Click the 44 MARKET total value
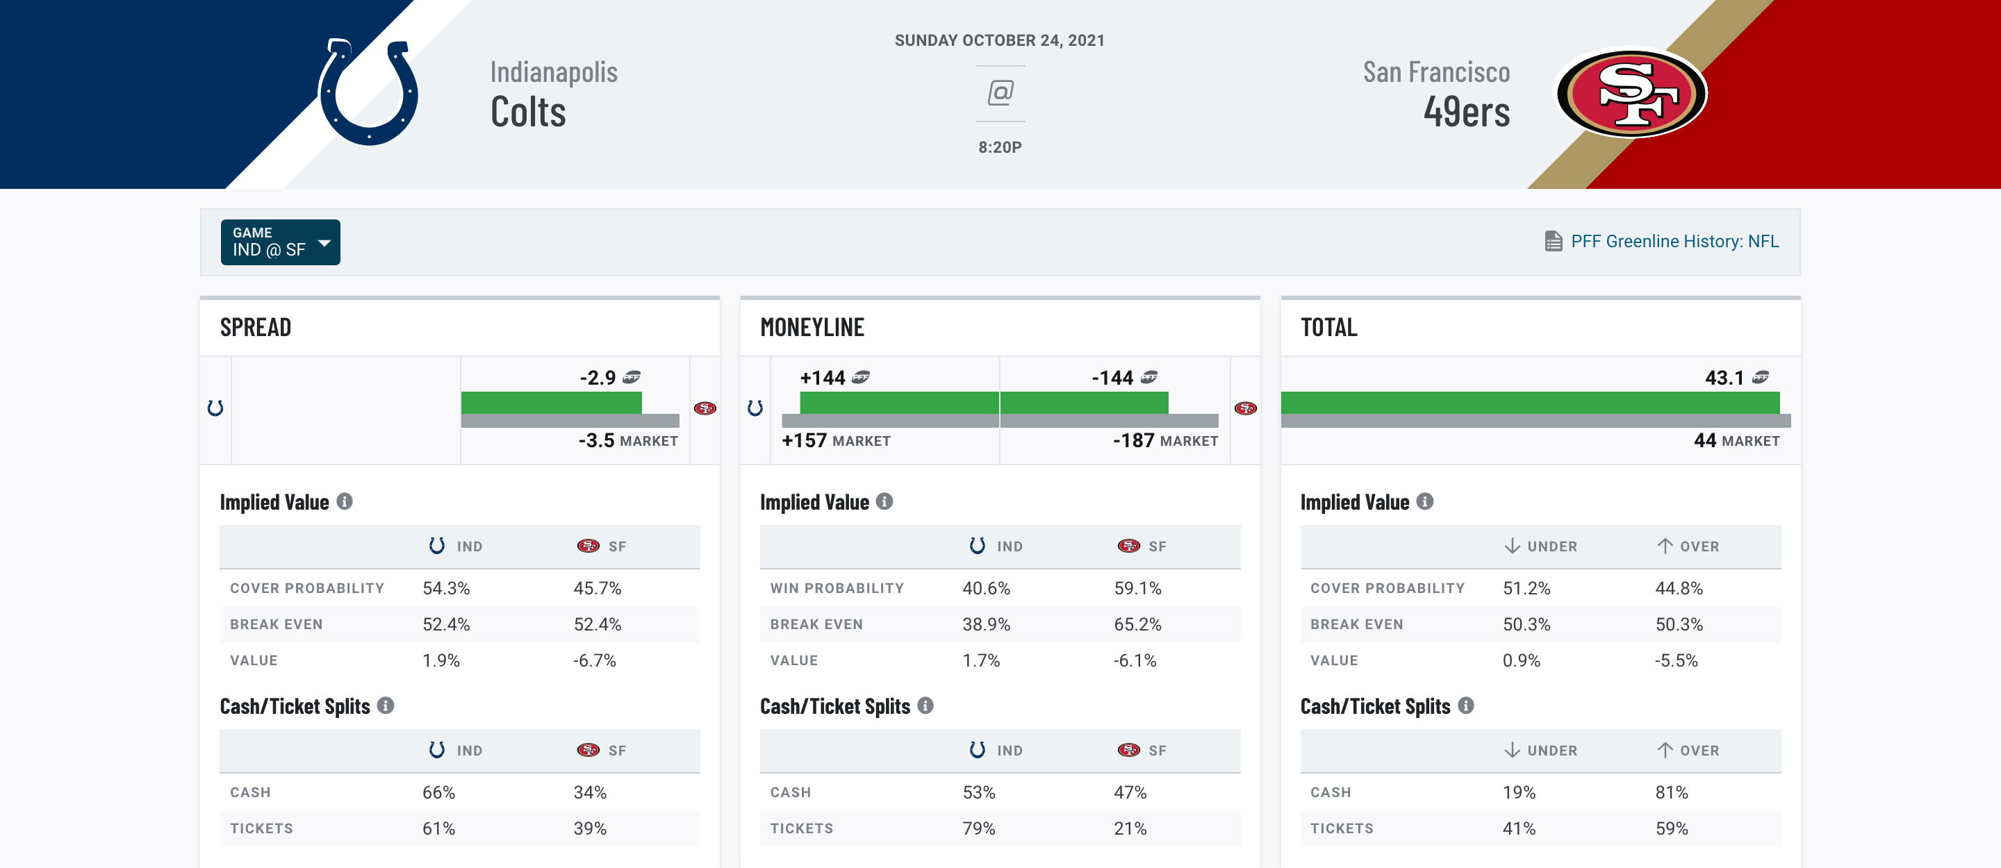The image size is (2001, 868). [1736, 441]
